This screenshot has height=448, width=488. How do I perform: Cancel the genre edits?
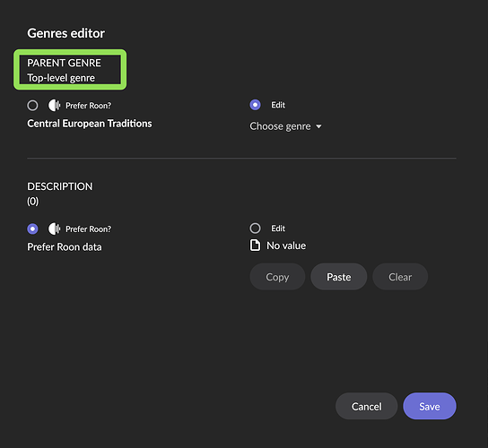pos(366,406)
